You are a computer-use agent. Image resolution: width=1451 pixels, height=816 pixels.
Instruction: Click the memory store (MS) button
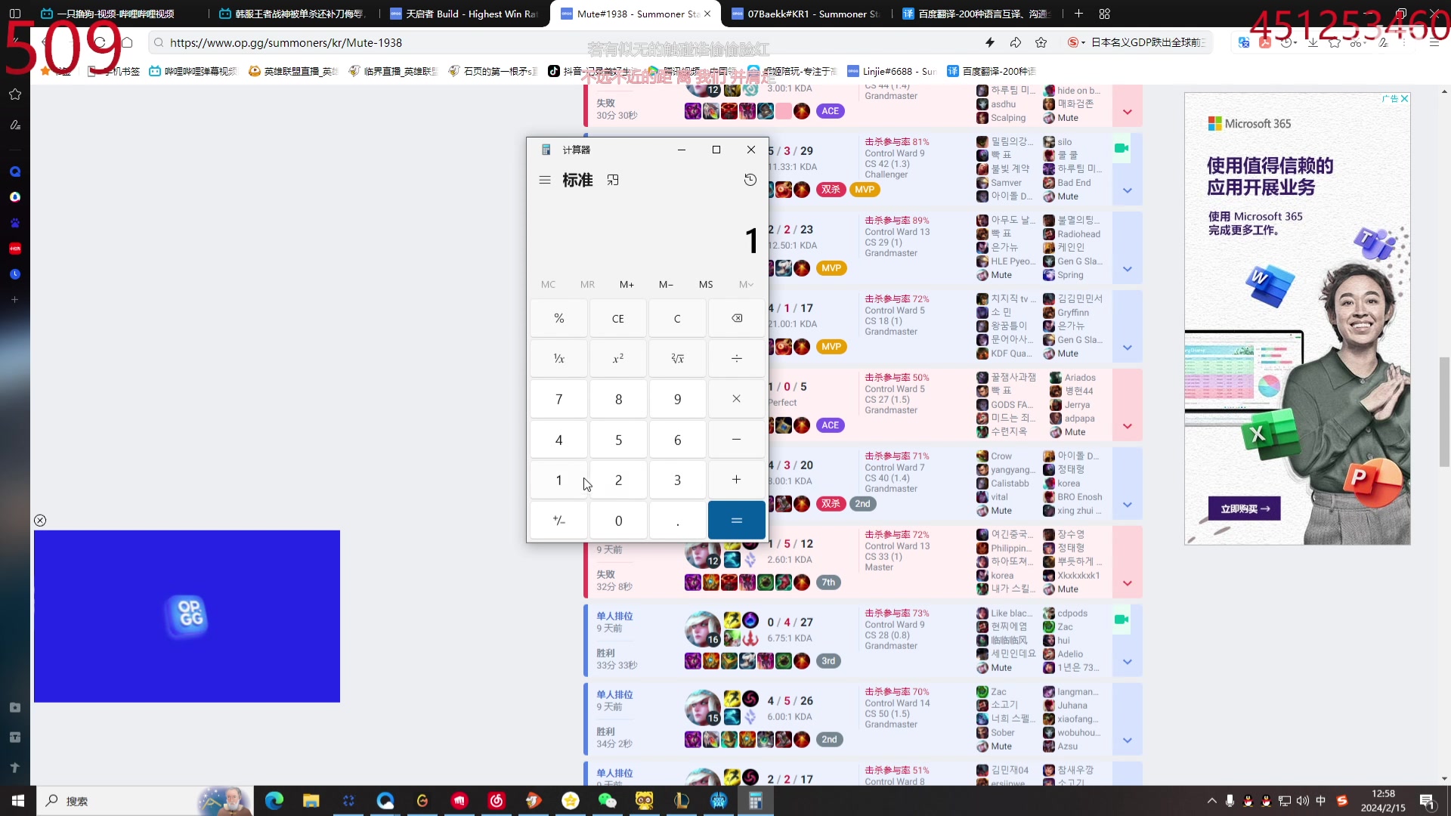pos(706,284)
